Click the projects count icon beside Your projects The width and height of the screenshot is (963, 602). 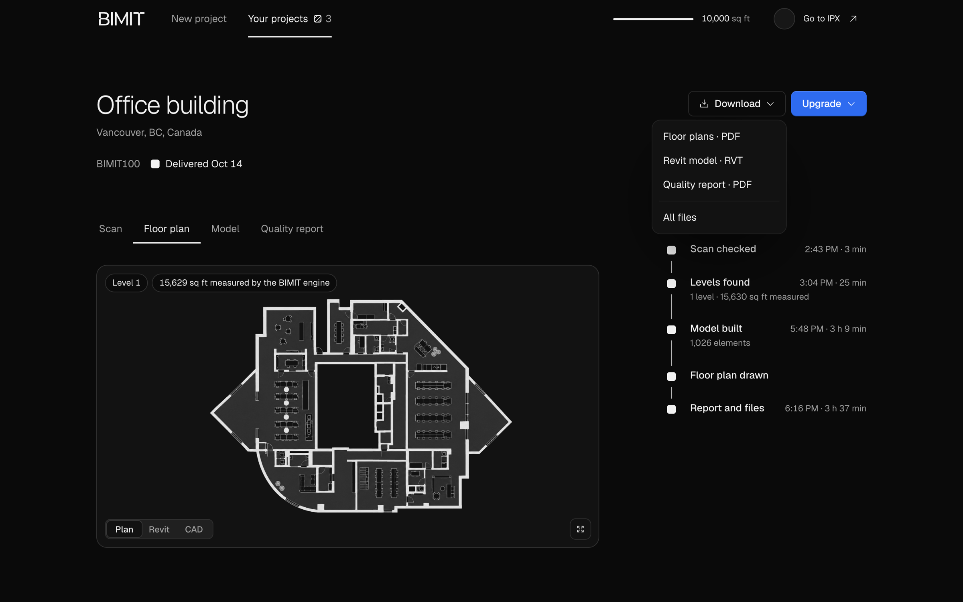(x=318, y=19)
